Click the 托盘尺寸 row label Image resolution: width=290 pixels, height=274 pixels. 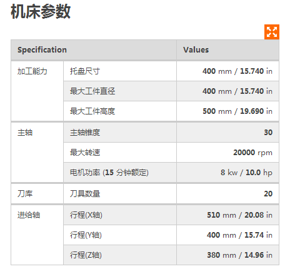click(85, 71)
